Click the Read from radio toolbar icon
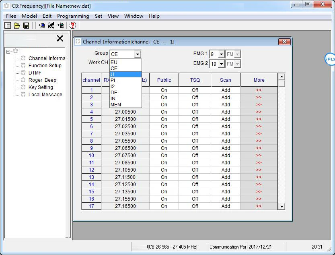Screen dimensions: 335x255 click(42, 25)
